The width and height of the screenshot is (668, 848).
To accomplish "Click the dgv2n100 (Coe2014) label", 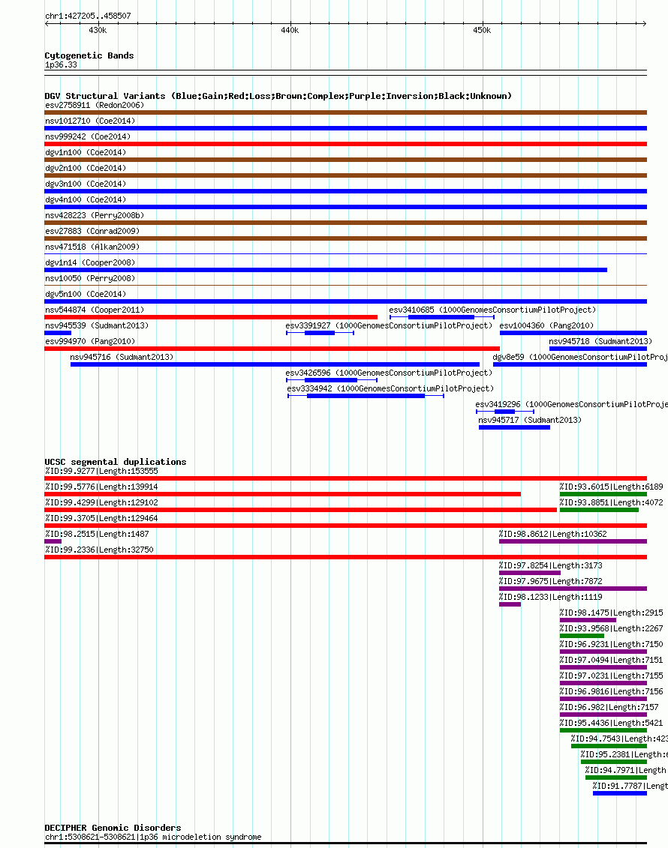I will (86, 168).
